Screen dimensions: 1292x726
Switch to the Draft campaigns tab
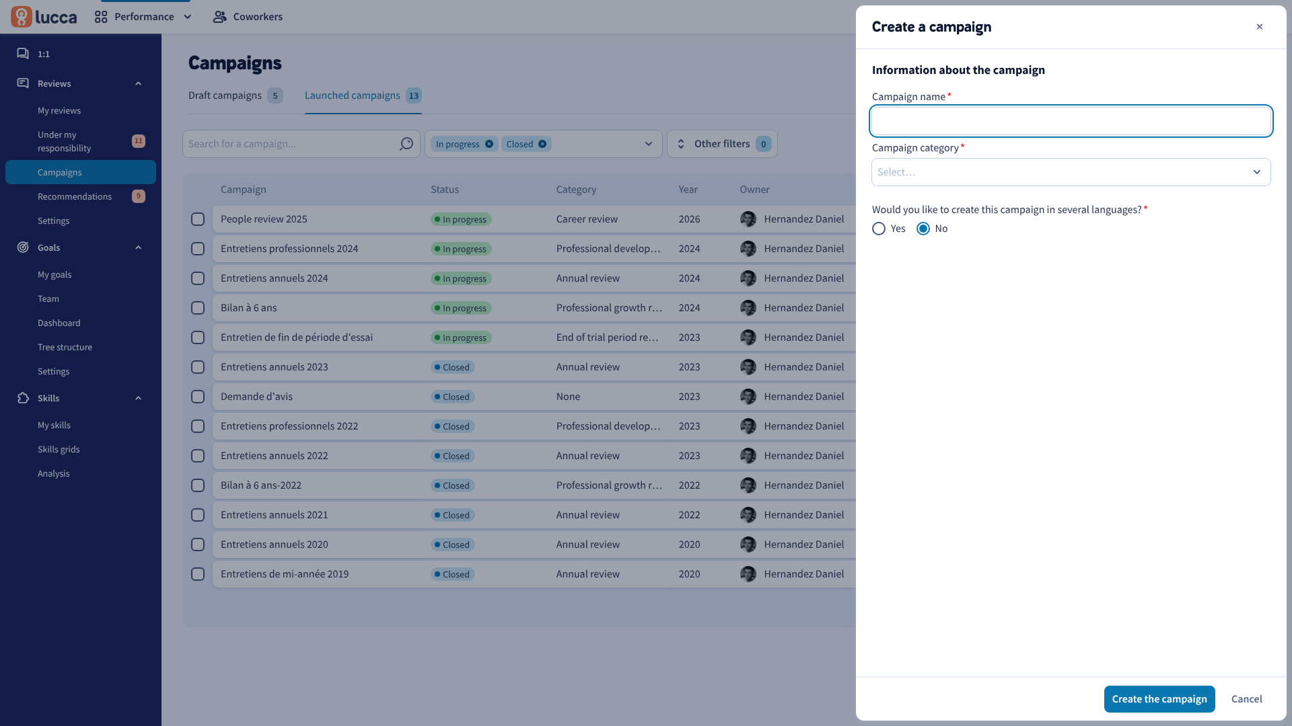click(225, 95)
